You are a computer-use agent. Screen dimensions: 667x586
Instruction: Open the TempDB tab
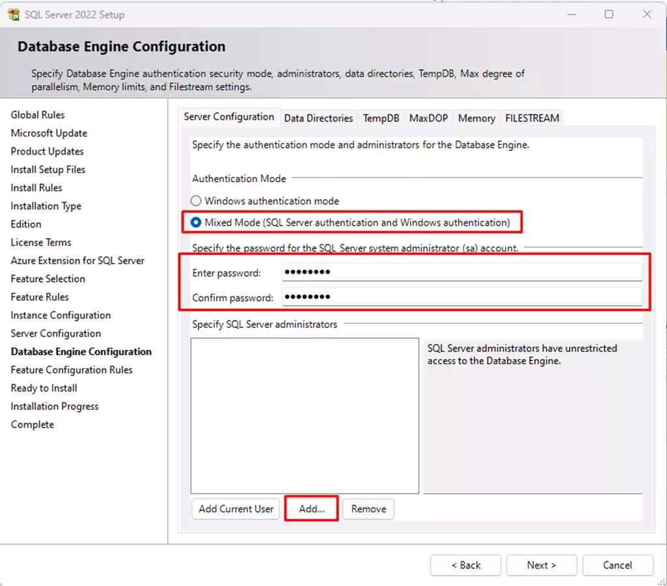coord(381,118)
